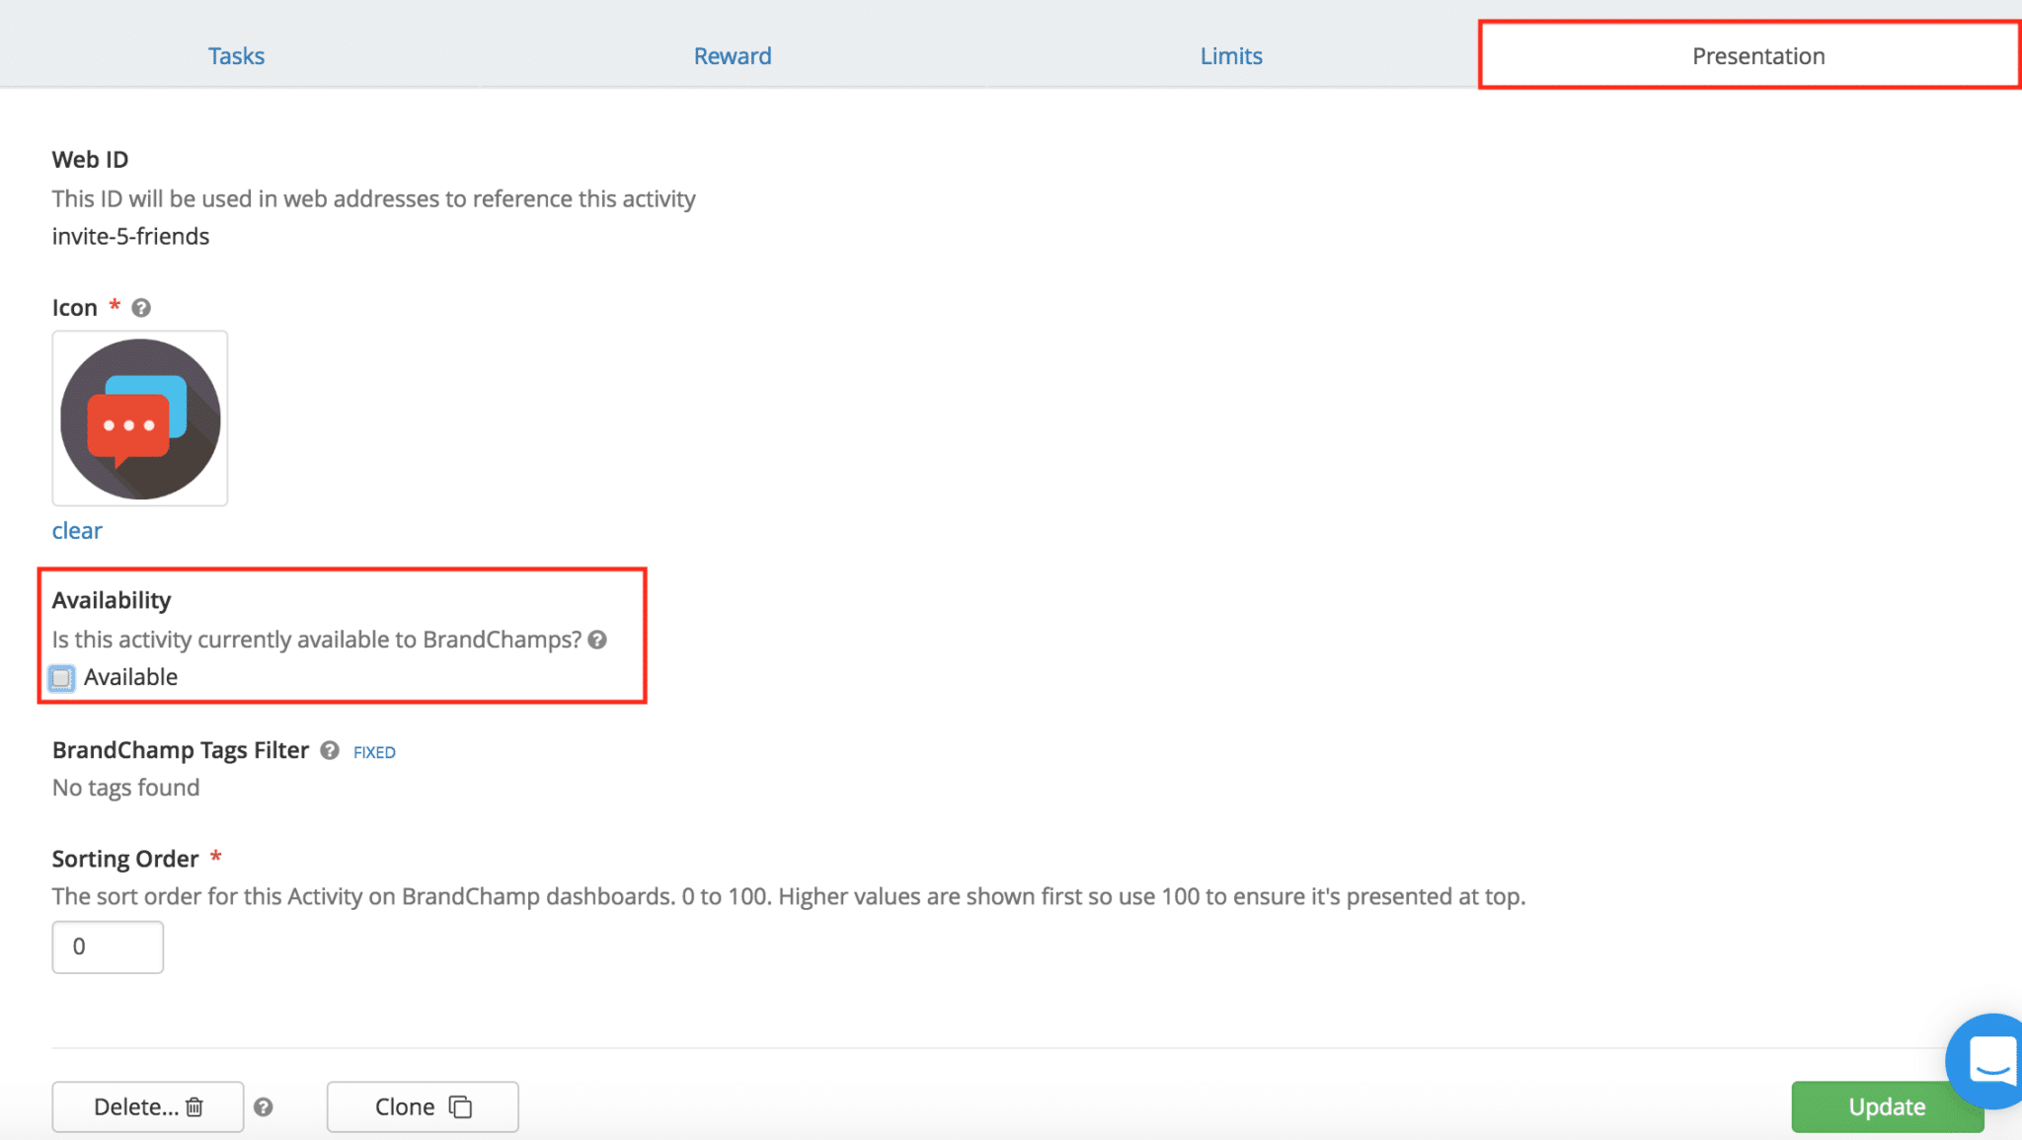Click the 'No tags found' text
The image size is (2022, 1140).
[125, 788]
